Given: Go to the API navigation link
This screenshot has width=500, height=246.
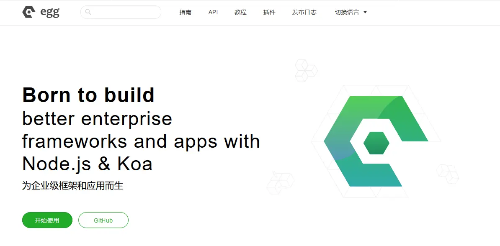Looking at the screenshot, I should (x=213, y=13).
